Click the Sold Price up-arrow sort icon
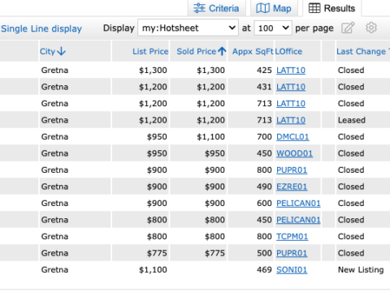 (x=222, y=51)
